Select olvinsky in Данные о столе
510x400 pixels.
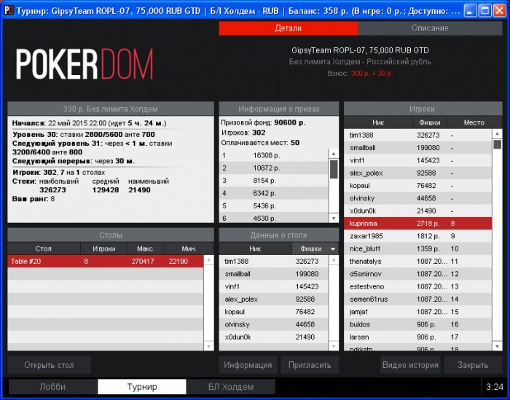(274, 324)
